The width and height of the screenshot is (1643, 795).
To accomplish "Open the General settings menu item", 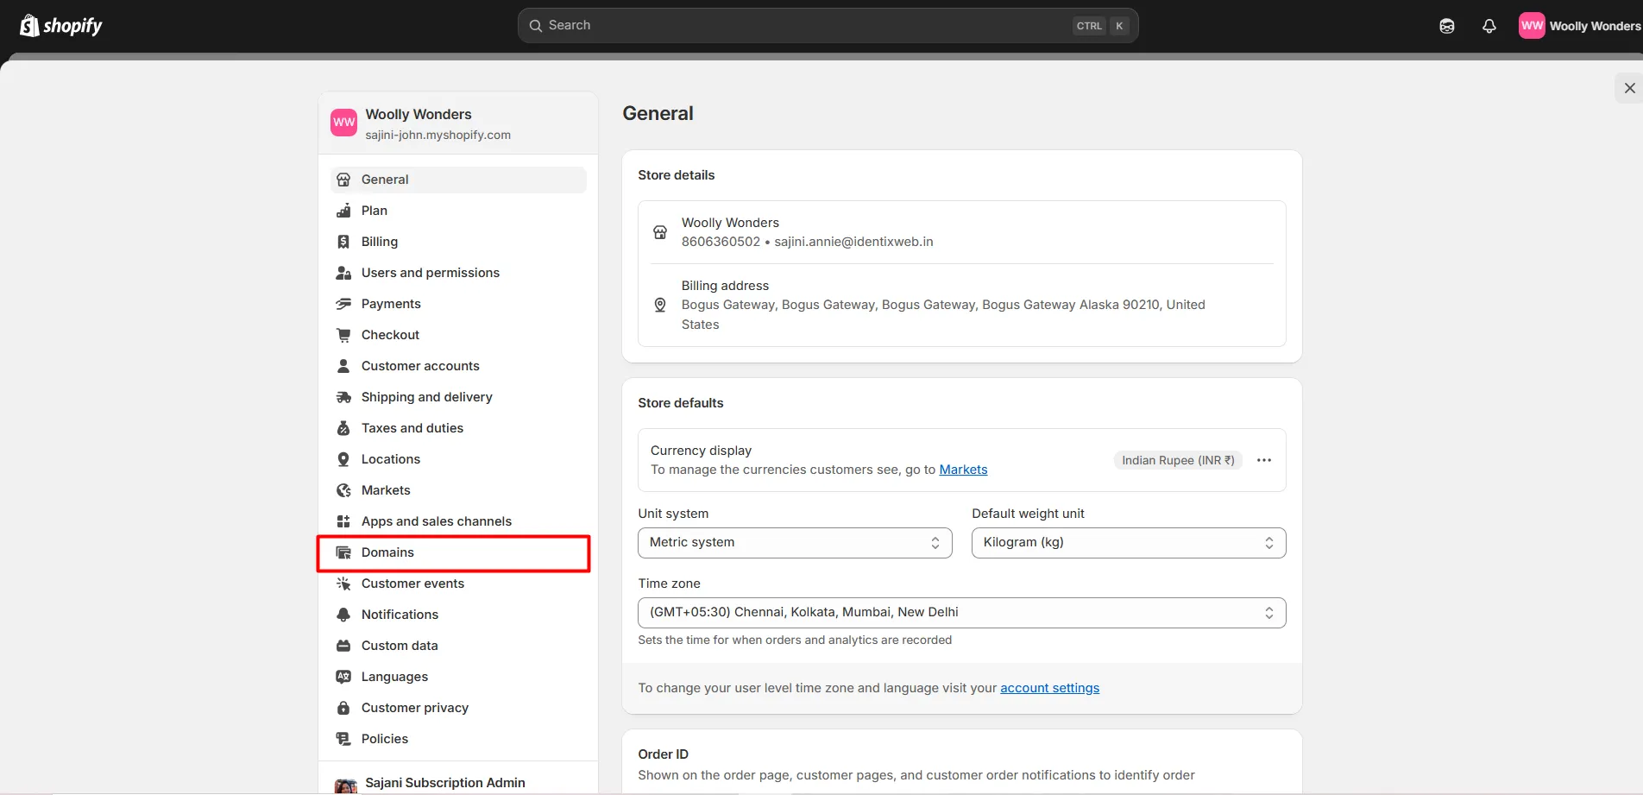I will [458, 180].
